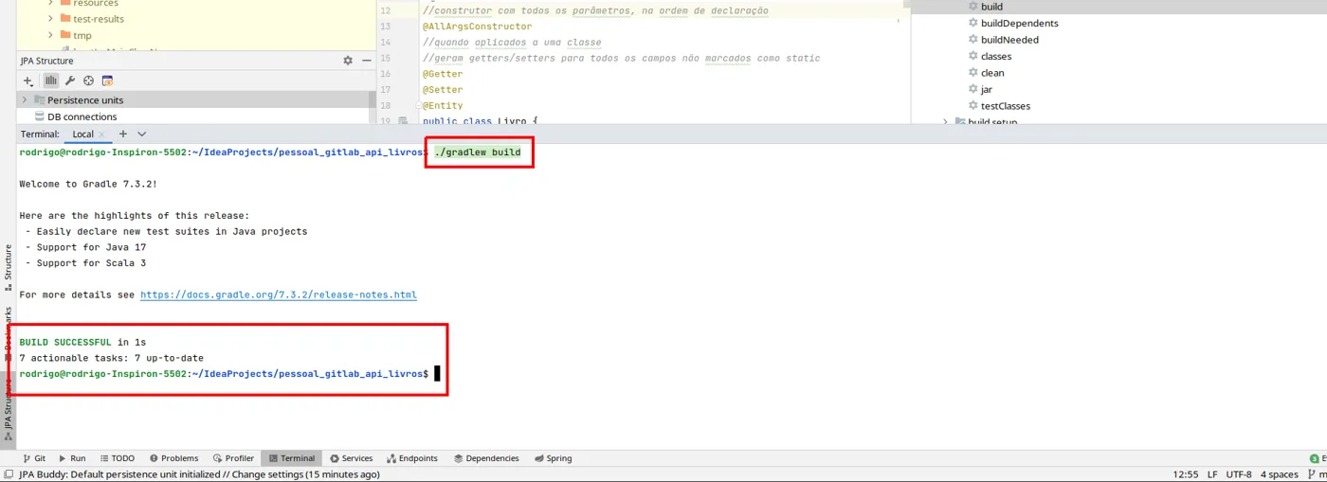Viewport: 1327px width, 482px height.
Task: Run the build Gradle task
Action: tap(991, 7)
